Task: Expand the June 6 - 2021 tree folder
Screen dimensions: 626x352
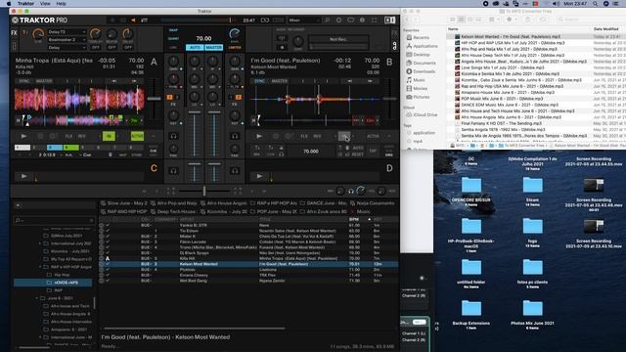Action: click(37, 298)
